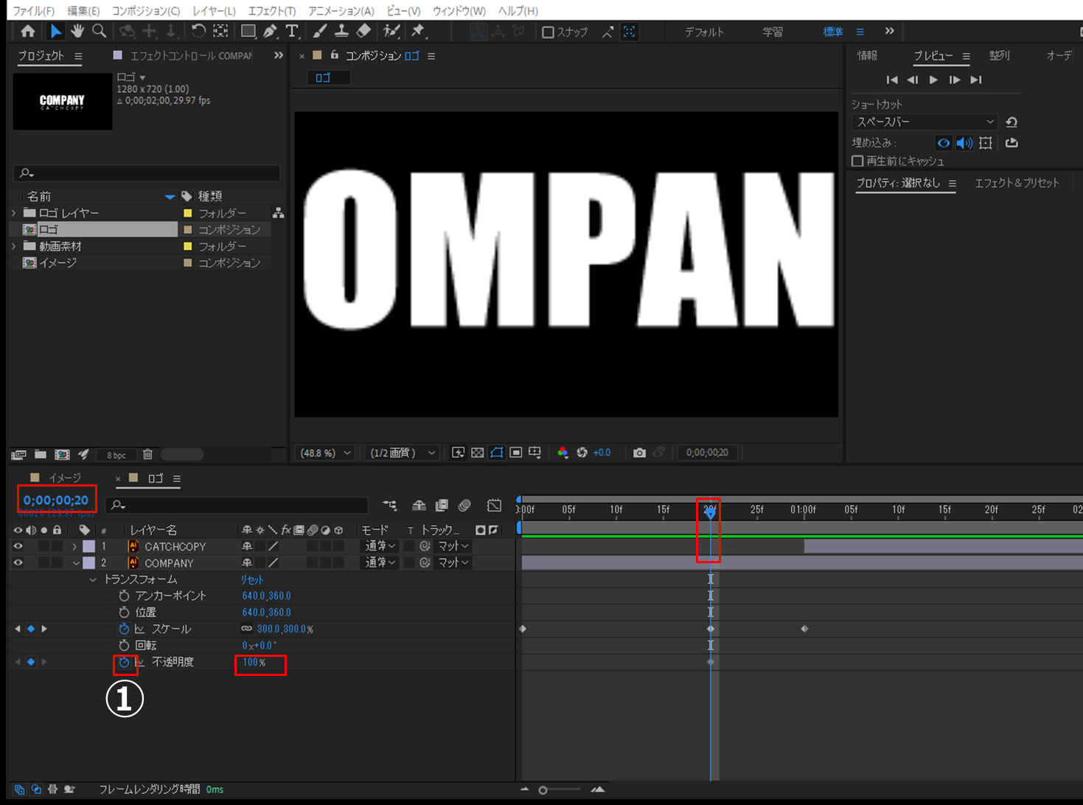The image size is (1083, 805).
Task: Open the スペースバー shortcut dropdown
Action: (x=924, y=122)
